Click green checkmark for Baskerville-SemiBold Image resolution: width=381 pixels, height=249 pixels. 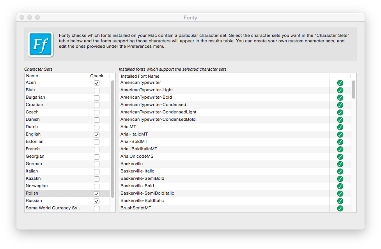pos(340,179)
